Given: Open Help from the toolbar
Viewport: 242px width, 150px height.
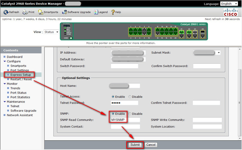Looking at the screenshot, I should pyautogui.click(x=116, y=12).
